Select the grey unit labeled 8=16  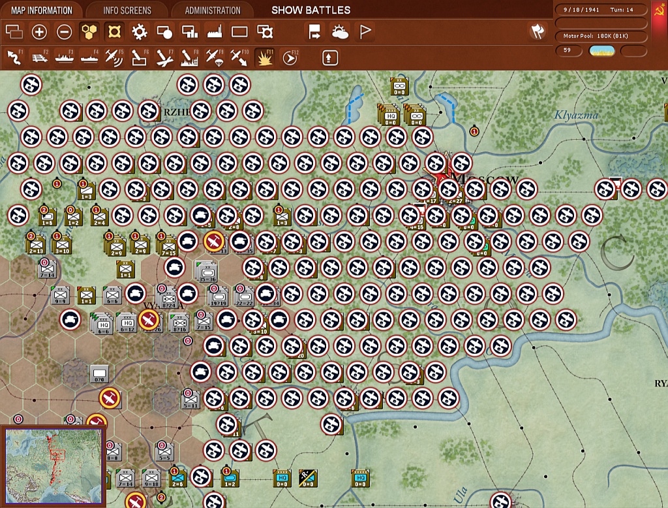179,323
